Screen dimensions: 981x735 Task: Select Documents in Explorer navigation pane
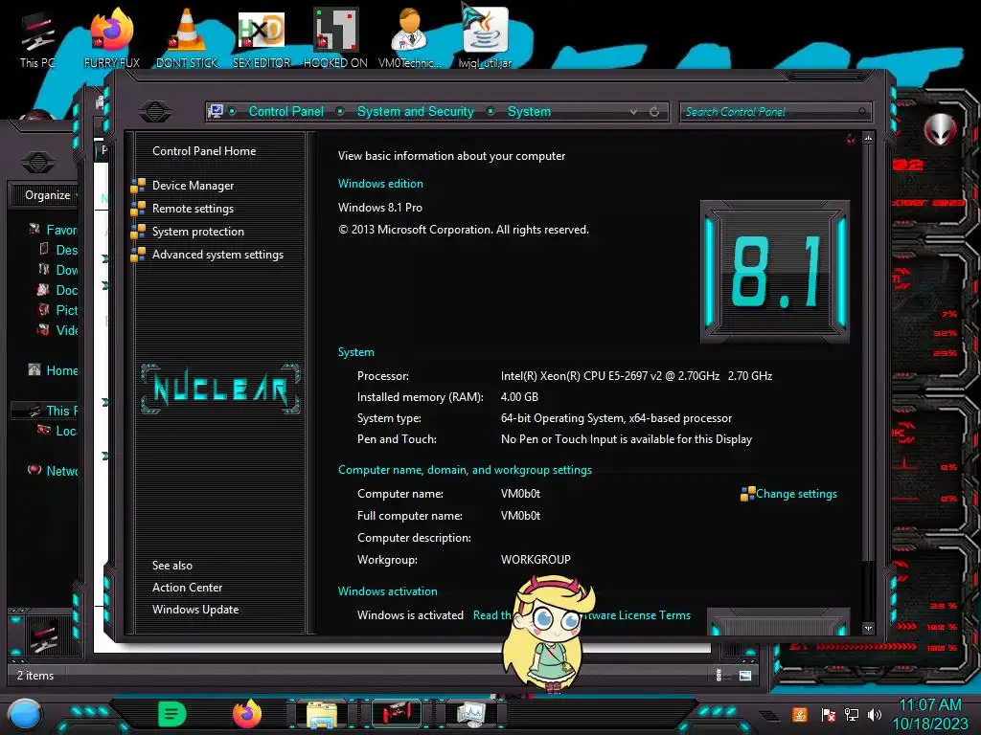pos(58,290)
